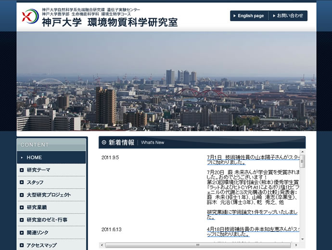332x250 pixels.
Task: Click the square arrow icon beside 大型研究プロジェクト
Action: click(22, 195)
